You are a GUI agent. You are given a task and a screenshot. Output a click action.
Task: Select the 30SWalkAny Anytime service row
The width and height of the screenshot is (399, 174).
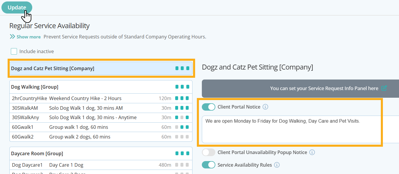pyautogui.click(x=101, y=117)
